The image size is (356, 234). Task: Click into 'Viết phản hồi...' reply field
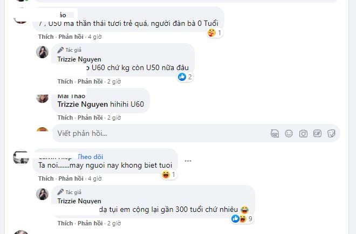click(x=159, y=134)
